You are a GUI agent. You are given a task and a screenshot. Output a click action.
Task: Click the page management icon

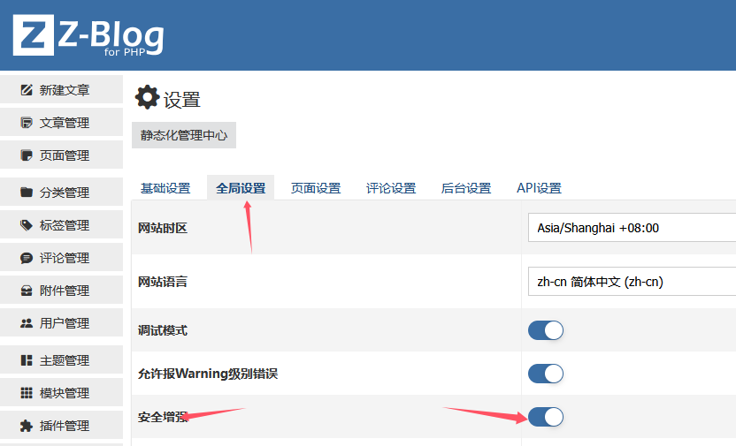point(27,155)
